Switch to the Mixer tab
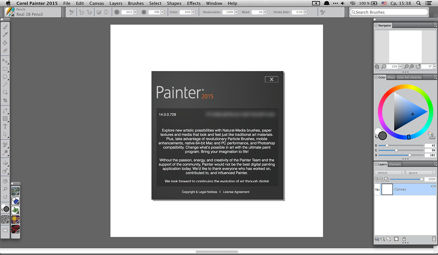Viewport: 438px width, 255px height. pyautogui.click(x=391, y=77)
